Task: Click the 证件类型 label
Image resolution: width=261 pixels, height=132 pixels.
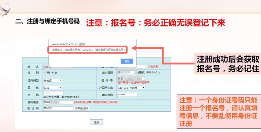Action: tap(34, 80)
